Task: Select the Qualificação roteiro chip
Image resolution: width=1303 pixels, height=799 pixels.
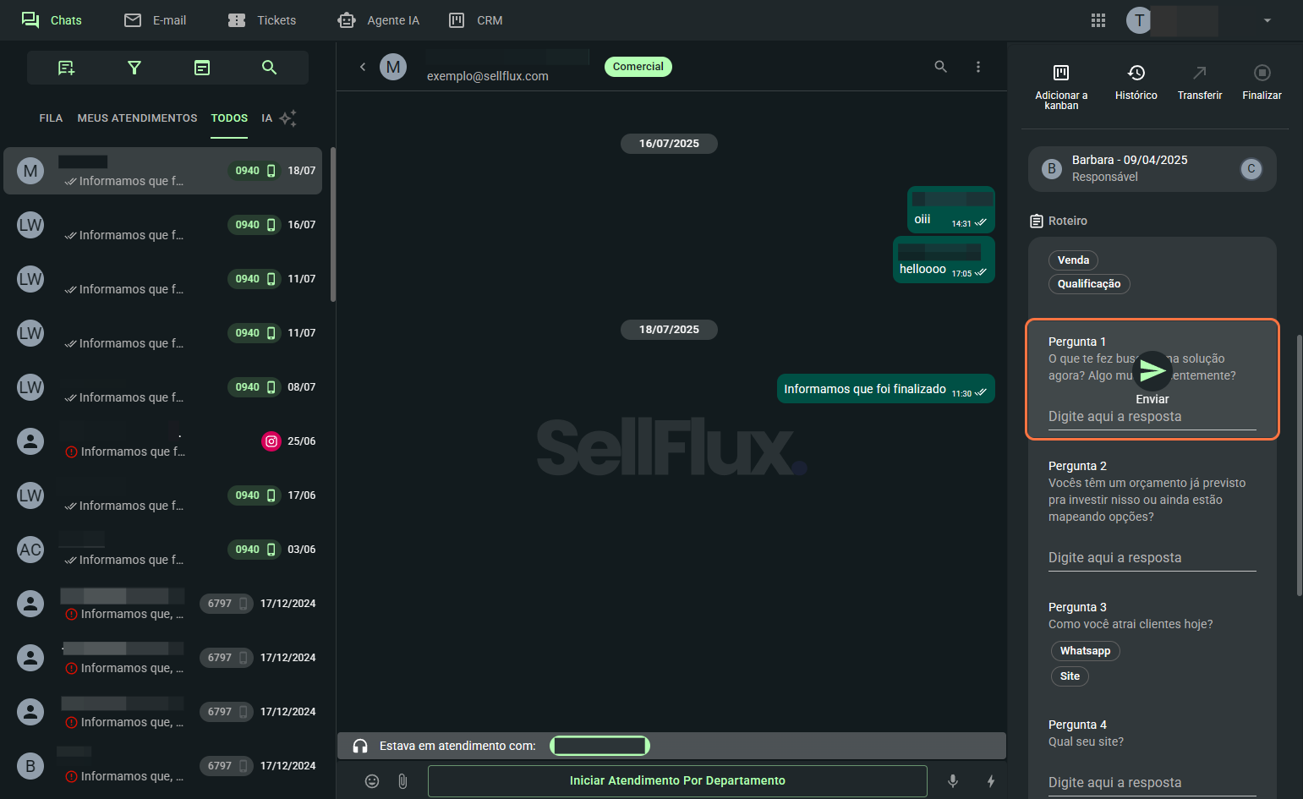Action: click(1089, 284)
